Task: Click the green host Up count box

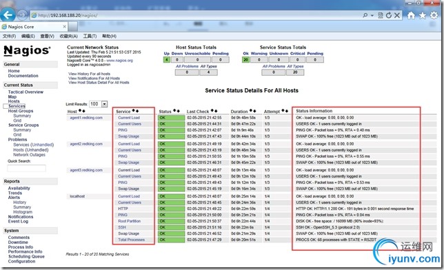Action: [x=167, y=60]
